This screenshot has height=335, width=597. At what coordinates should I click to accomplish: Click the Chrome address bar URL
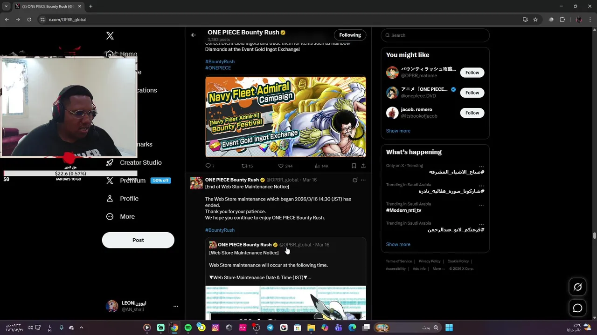pos(68,20)
